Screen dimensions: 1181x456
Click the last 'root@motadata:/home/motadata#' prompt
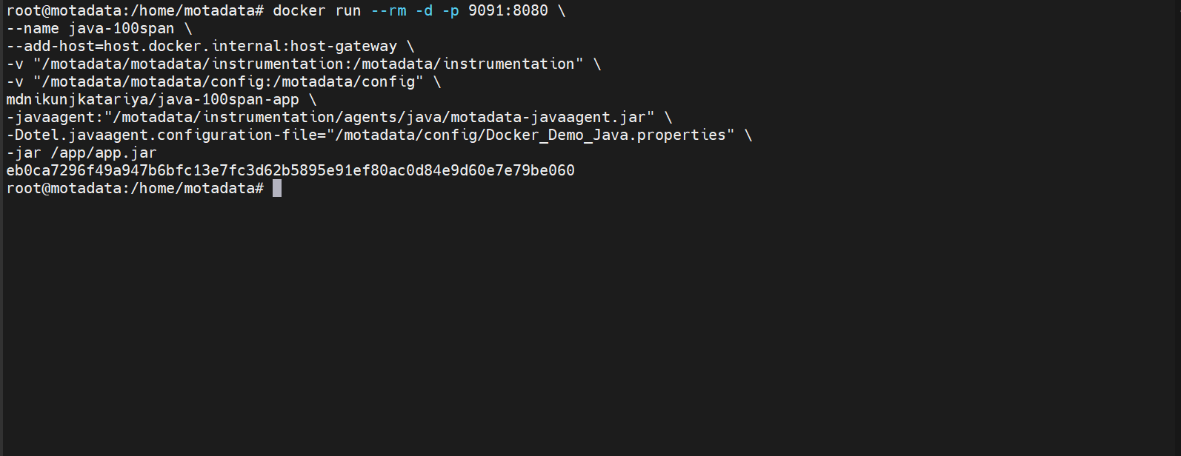click(135, 188)
